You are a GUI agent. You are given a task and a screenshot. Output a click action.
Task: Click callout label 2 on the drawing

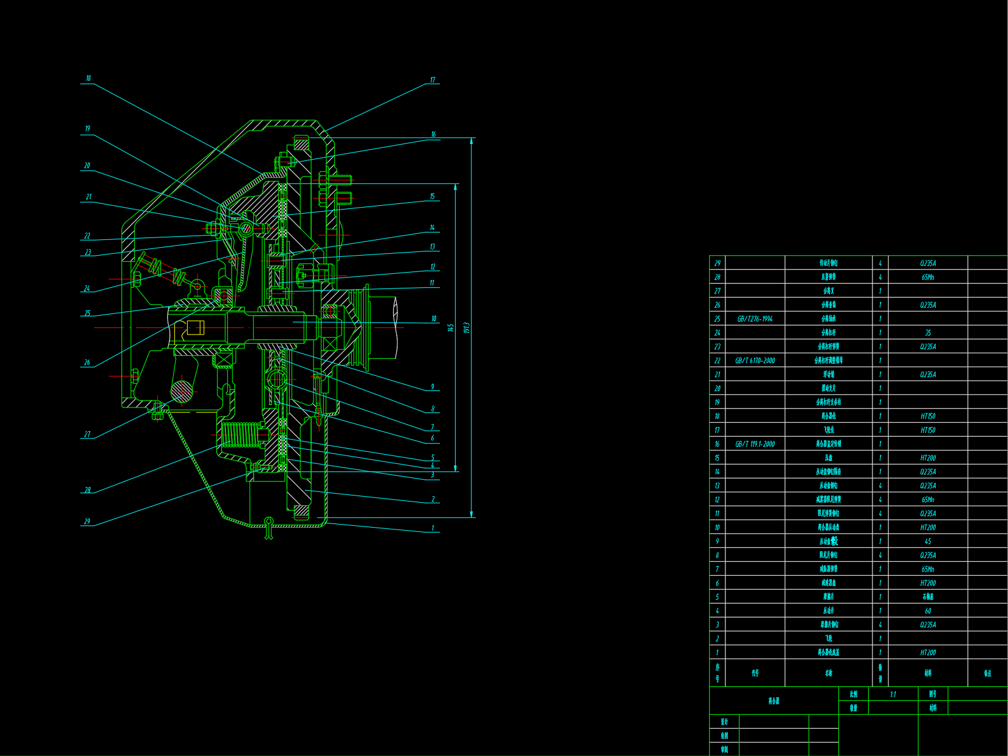point(433,499)
